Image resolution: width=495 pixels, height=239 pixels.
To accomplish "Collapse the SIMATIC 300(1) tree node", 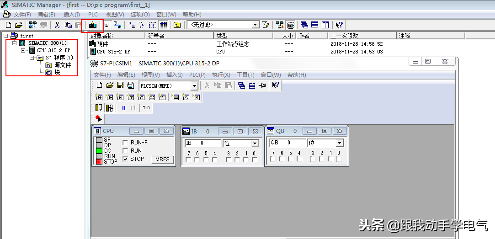I will click(x=15, y=43).
